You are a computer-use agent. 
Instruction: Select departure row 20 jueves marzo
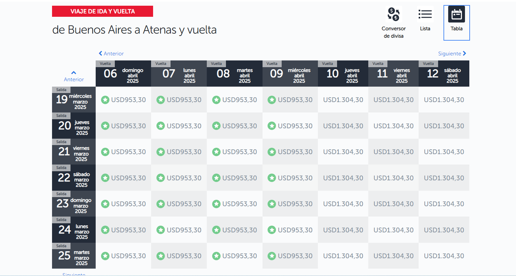click(74, 126)
